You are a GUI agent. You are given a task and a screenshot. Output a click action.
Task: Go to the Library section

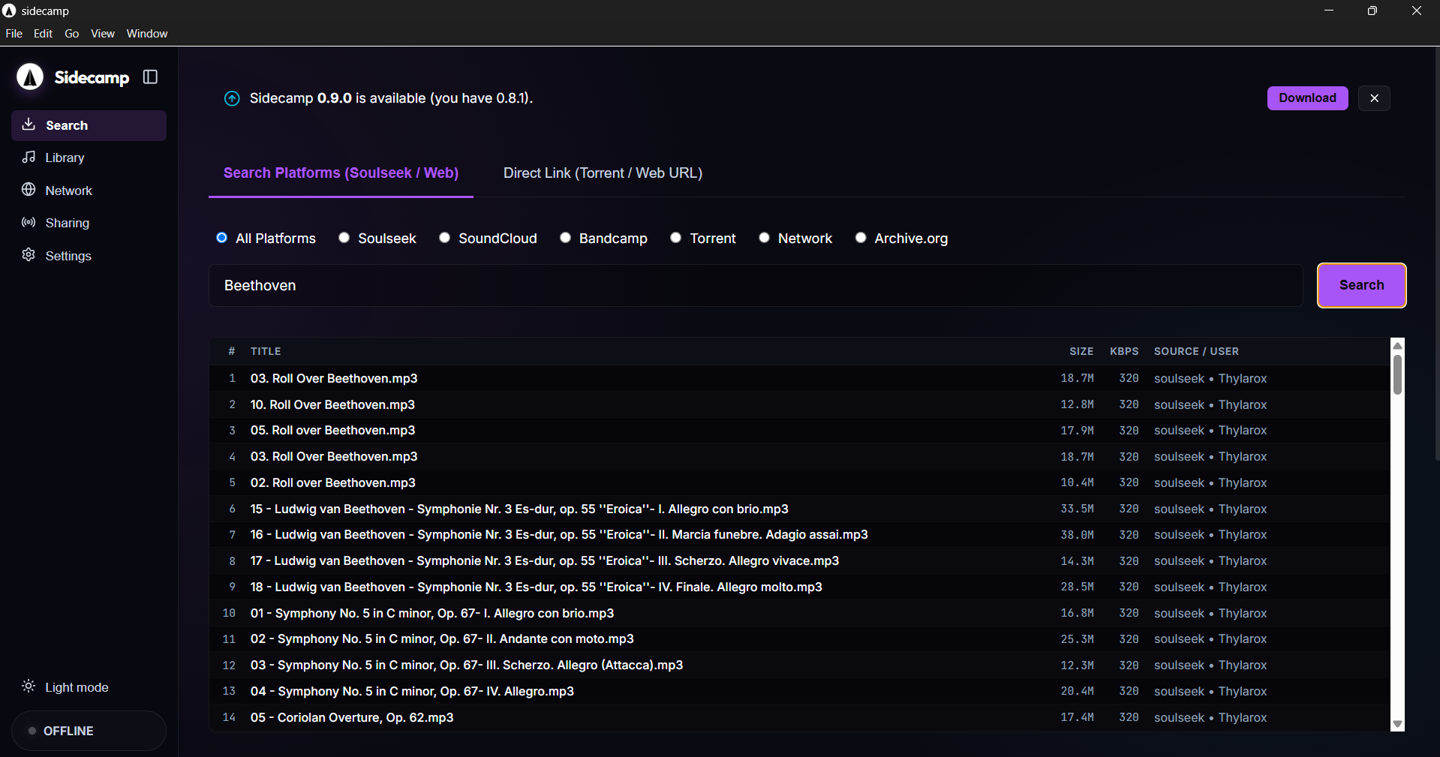point(89,158)
